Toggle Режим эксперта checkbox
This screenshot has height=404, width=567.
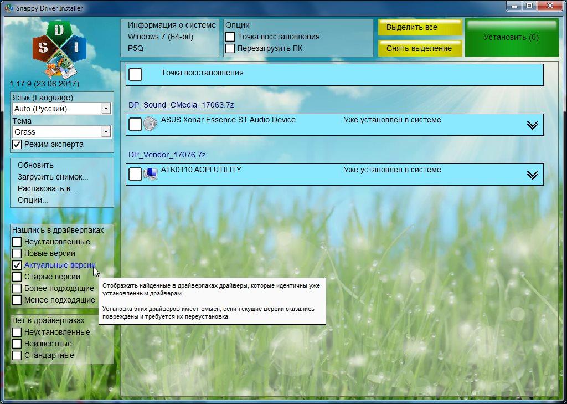click(x=17, y=145)
